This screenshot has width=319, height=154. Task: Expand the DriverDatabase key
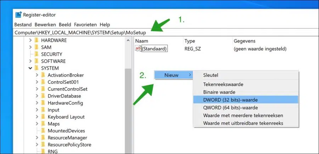pos(37,96)
